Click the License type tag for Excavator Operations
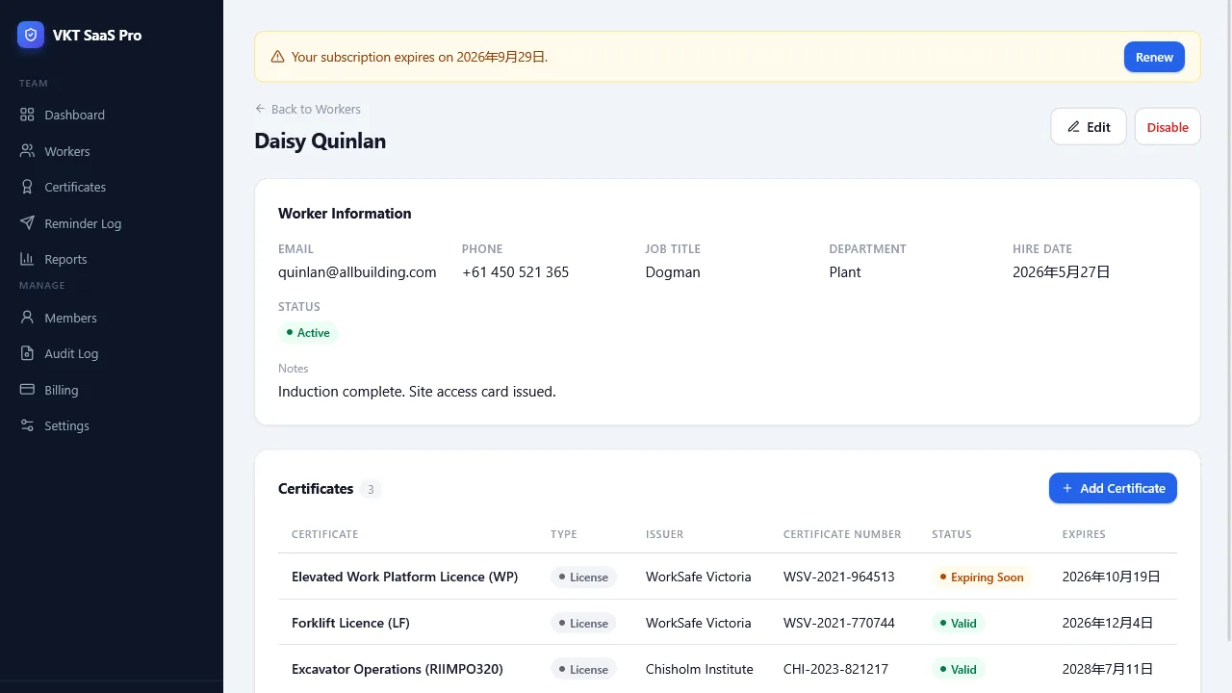 pyautogui.click(x=583, y=670)
